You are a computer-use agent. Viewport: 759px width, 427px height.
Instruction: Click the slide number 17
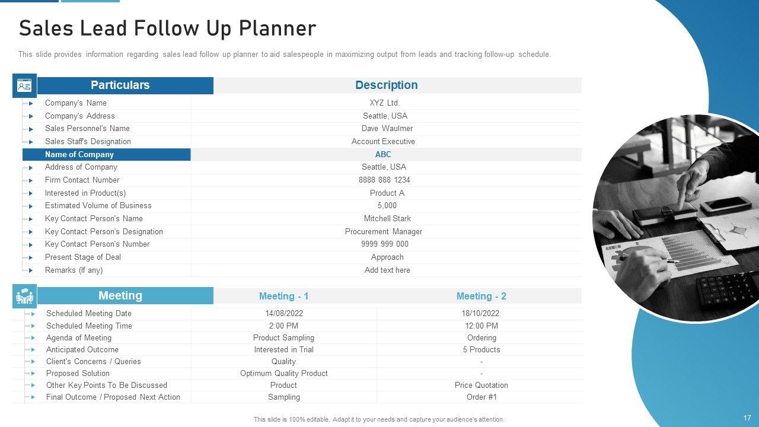click(x=747, y=418)
